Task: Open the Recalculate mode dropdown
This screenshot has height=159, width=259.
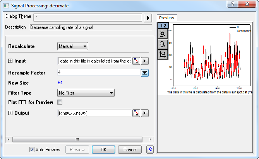Action: coord(73,46)
